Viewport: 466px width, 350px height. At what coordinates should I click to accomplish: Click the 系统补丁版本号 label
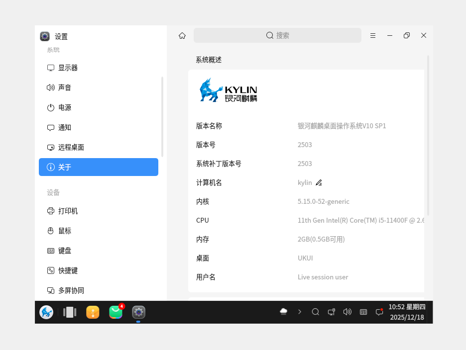219,164
